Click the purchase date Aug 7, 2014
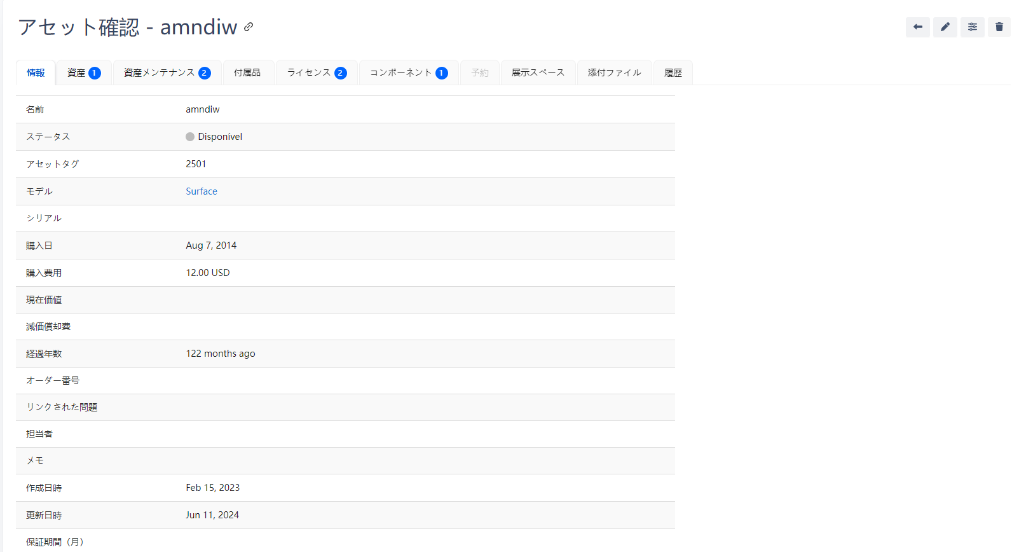 (x=211, y=245)
